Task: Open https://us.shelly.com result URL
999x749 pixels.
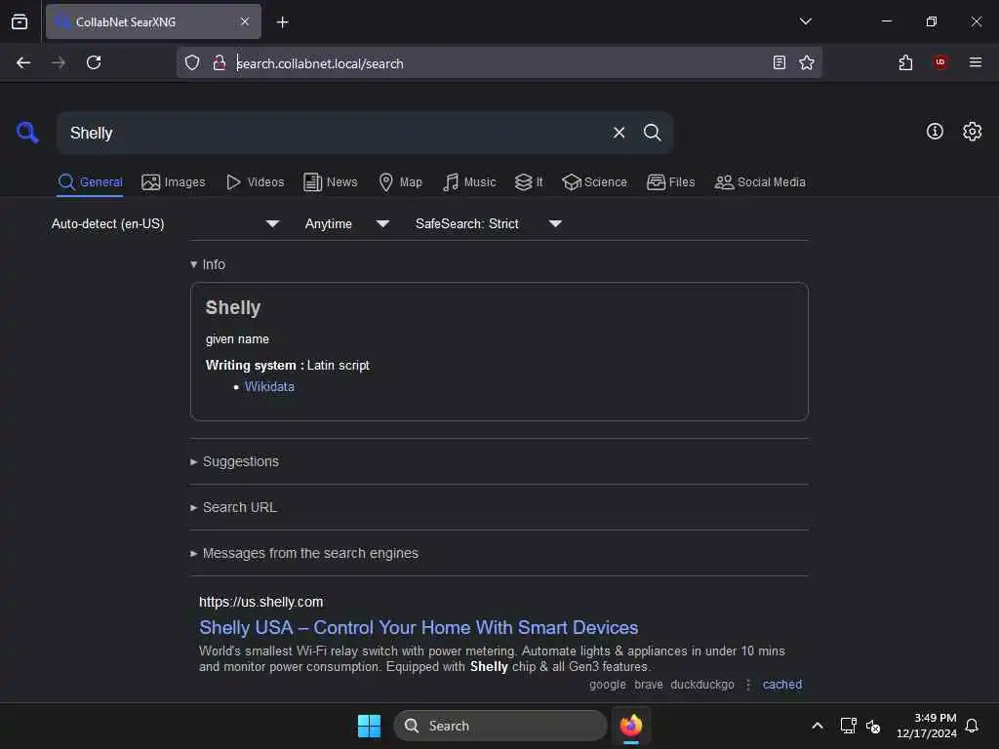Action: (261, 602)
